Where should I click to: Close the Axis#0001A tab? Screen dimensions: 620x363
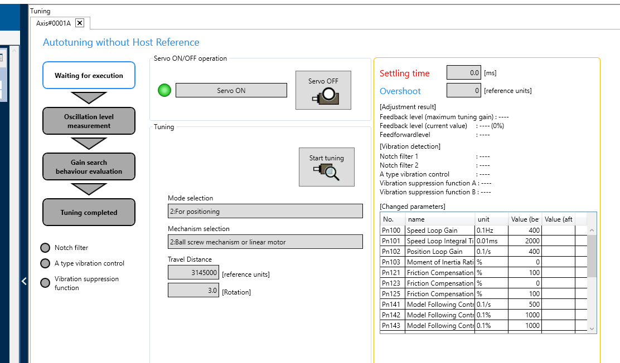point(80,23)
